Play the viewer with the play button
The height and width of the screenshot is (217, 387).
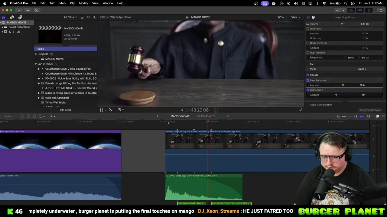[182, 110]
